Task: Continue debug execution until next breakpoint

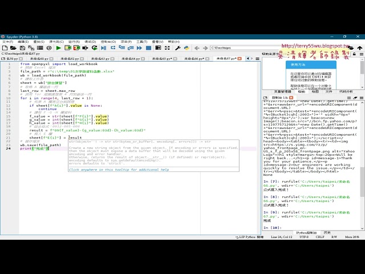Action: [139, 48]
